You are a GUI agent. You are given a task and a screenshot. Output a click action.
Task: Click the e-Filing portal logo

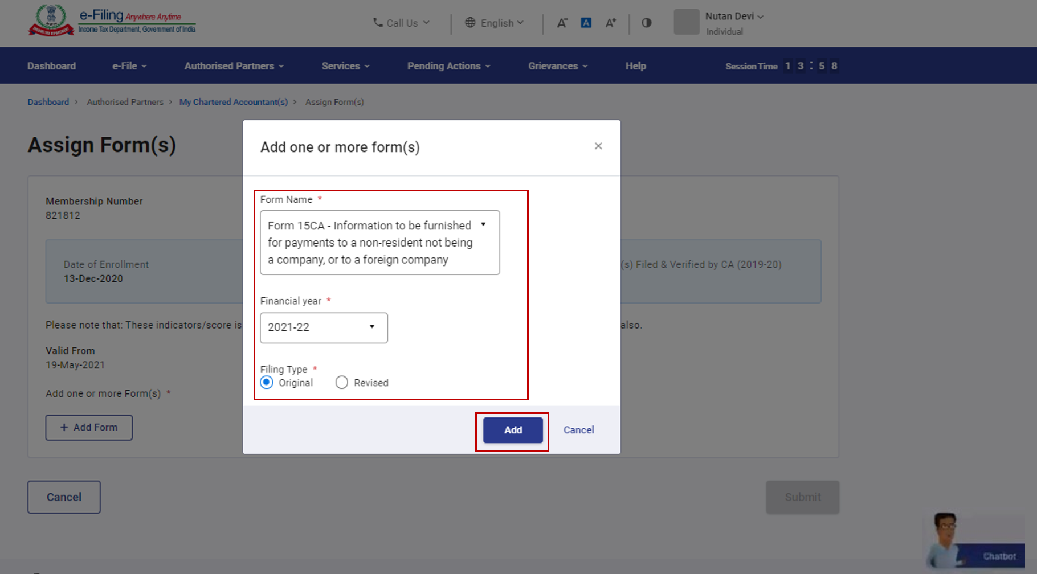point(112,22)
